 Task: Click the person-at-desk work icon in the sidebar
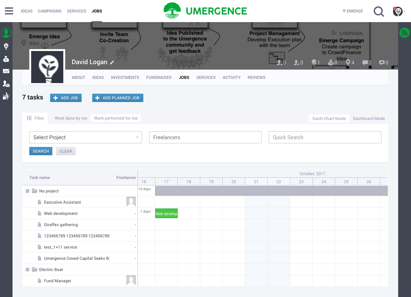[6, 96]
